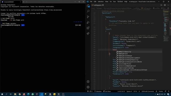Click the UTF-8 encoding selector
The height and width of the screenshot is (96, 171).
pos(135,91)
